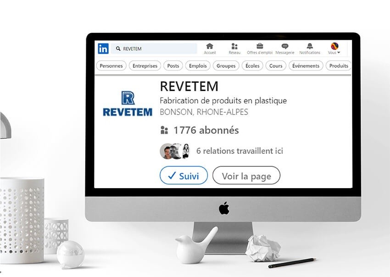Select the Événements filter

pos(306,66)
